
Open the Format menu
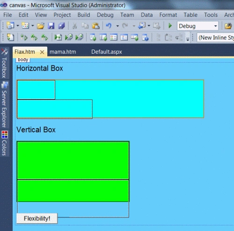168,15
